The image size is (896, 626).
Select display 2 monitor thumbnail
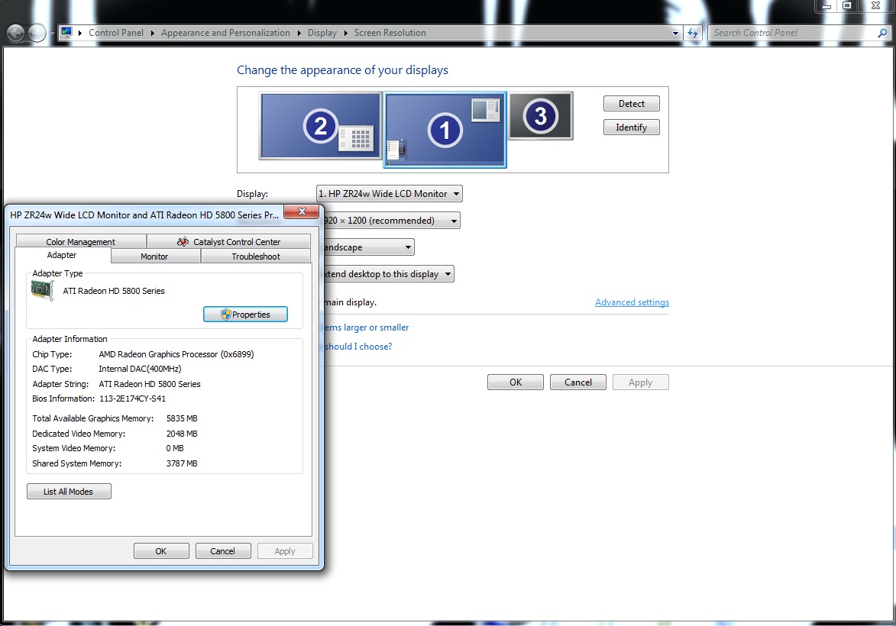[x=321, y=126]
